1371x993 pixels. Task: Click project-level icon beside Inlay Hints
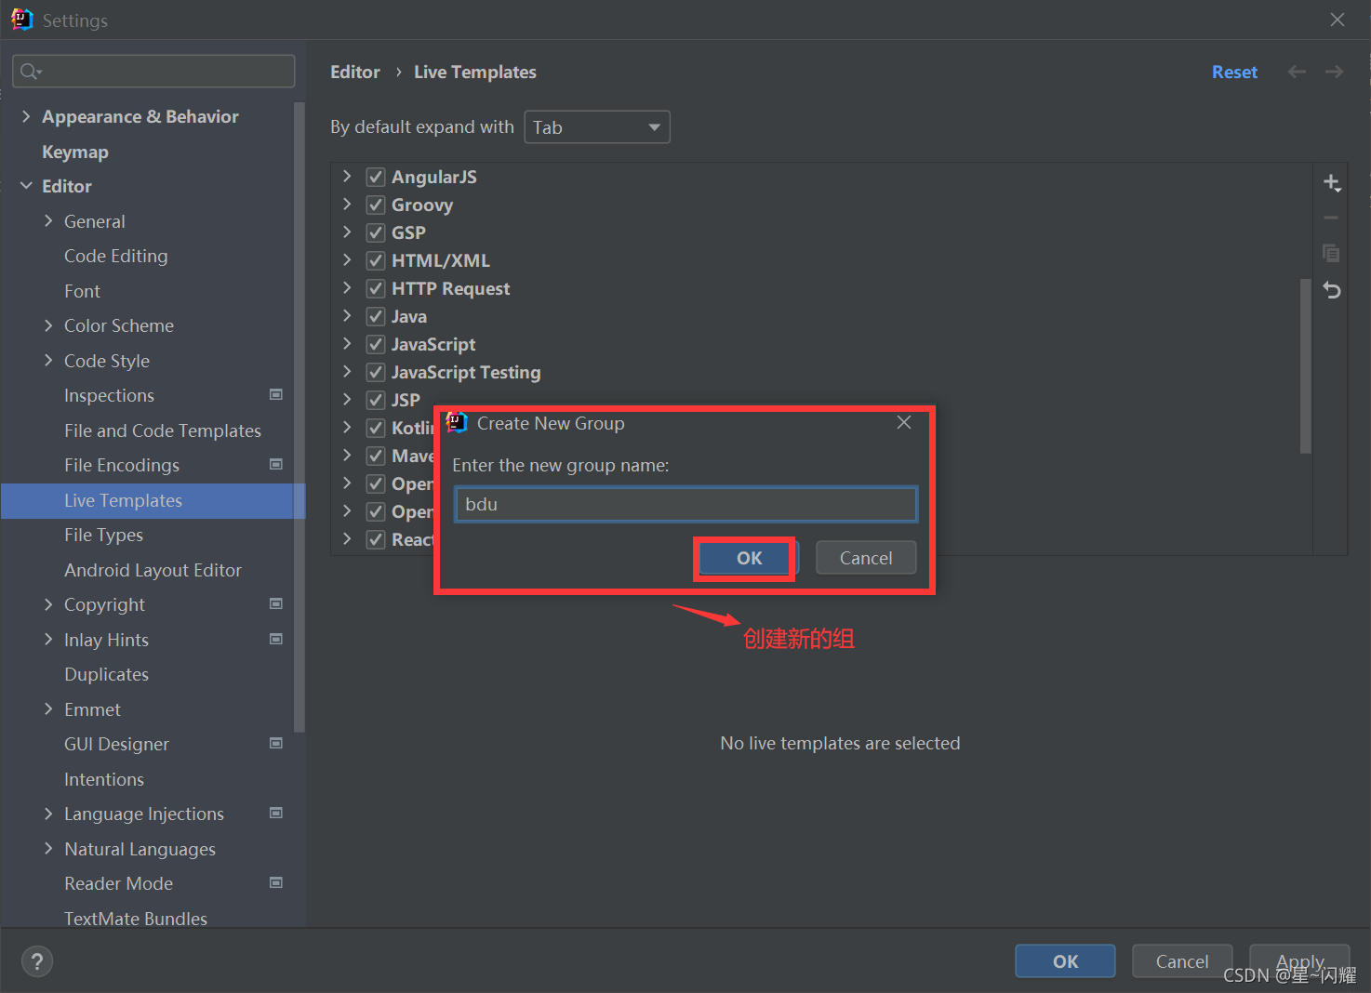click(x=276, y=639)
